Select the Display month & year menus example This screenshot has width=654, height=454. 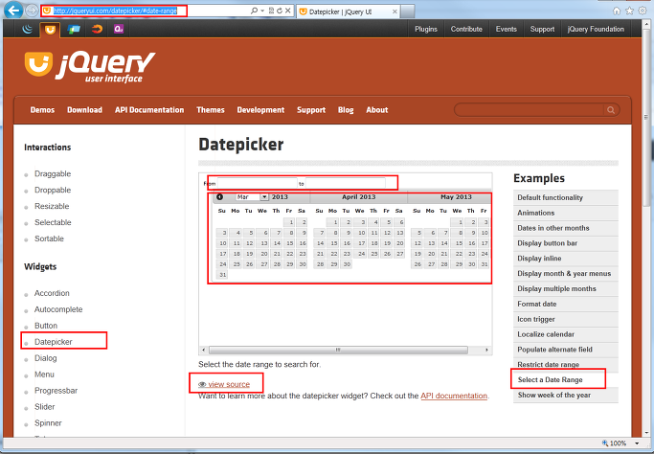coord(566,274)
